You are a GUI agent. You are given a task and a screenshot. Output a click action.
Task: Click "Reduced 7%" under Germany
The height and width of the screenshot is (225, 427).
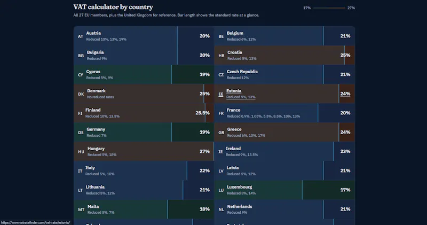tap(97, 136)
